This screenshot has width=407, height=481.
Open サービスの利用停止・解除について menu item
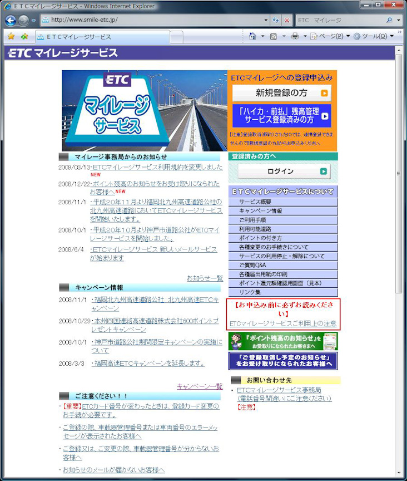point(283,256)
